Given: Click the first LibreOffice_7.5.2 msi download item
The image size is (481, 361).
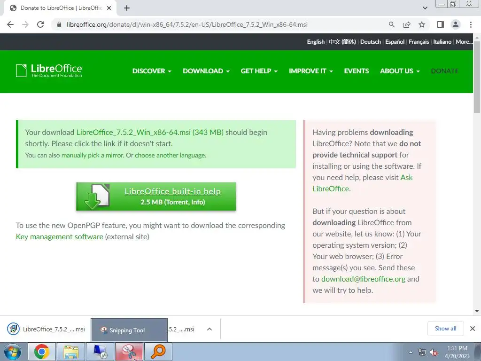Looking at the screenshot, I should pos(46,329).
